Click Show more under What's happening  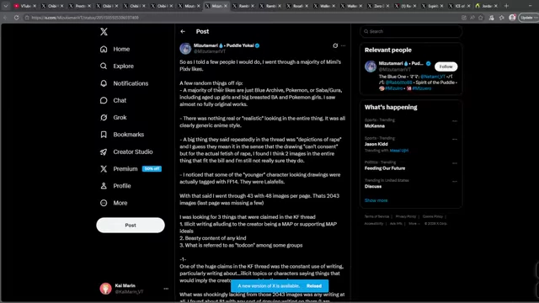coord(376,200)
